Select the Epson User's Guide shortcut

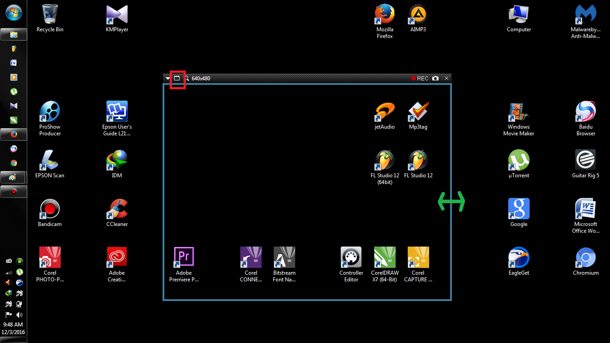pyautogui.click(x=117, y=119)
